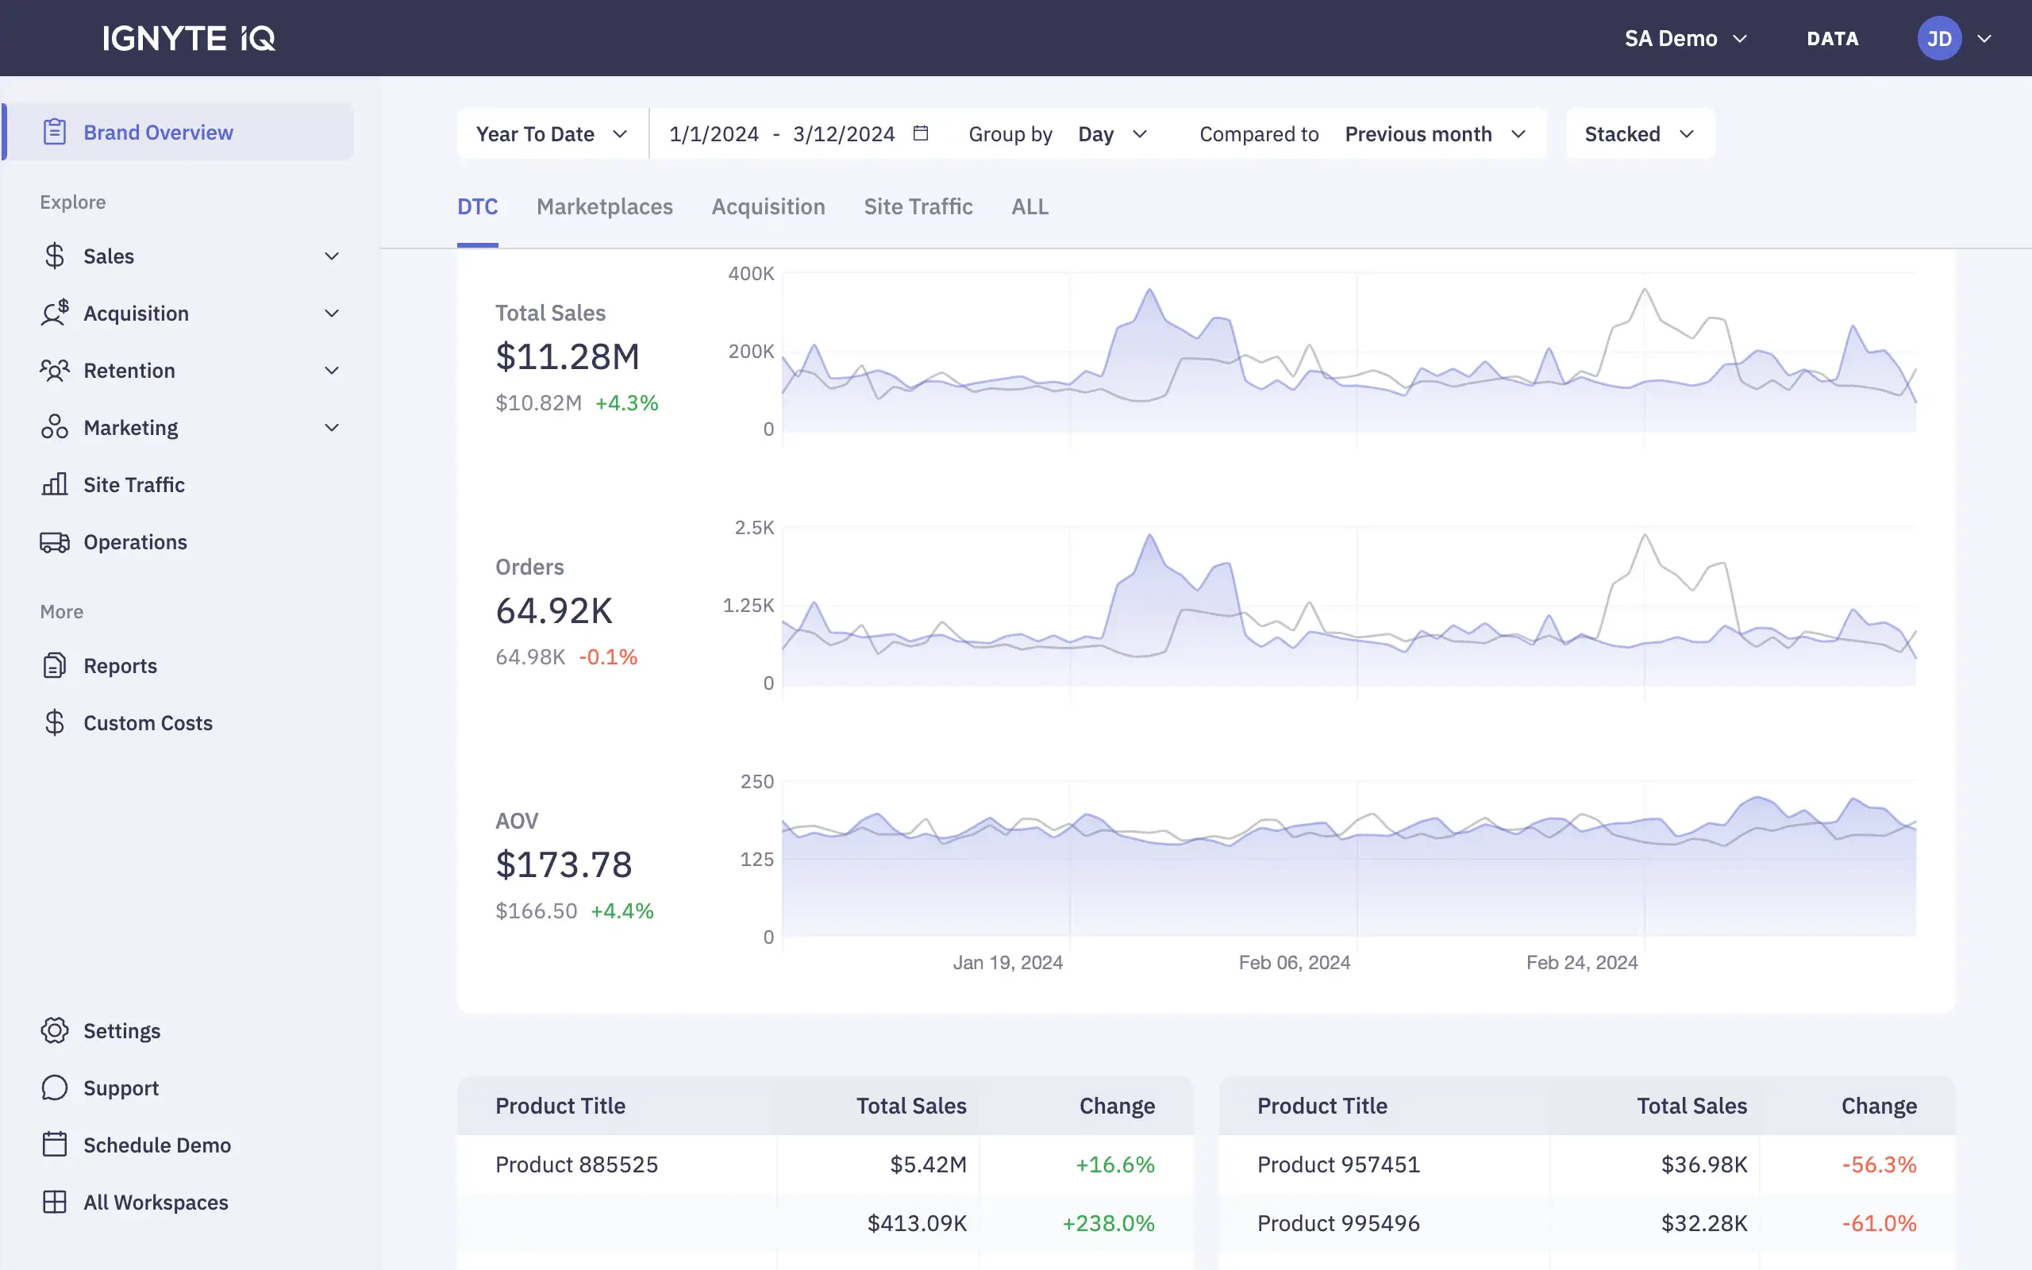Viewport: 2032px width, 1270px height.
Task: Click the -0.1% Orders change
Action: coord(608,657)
